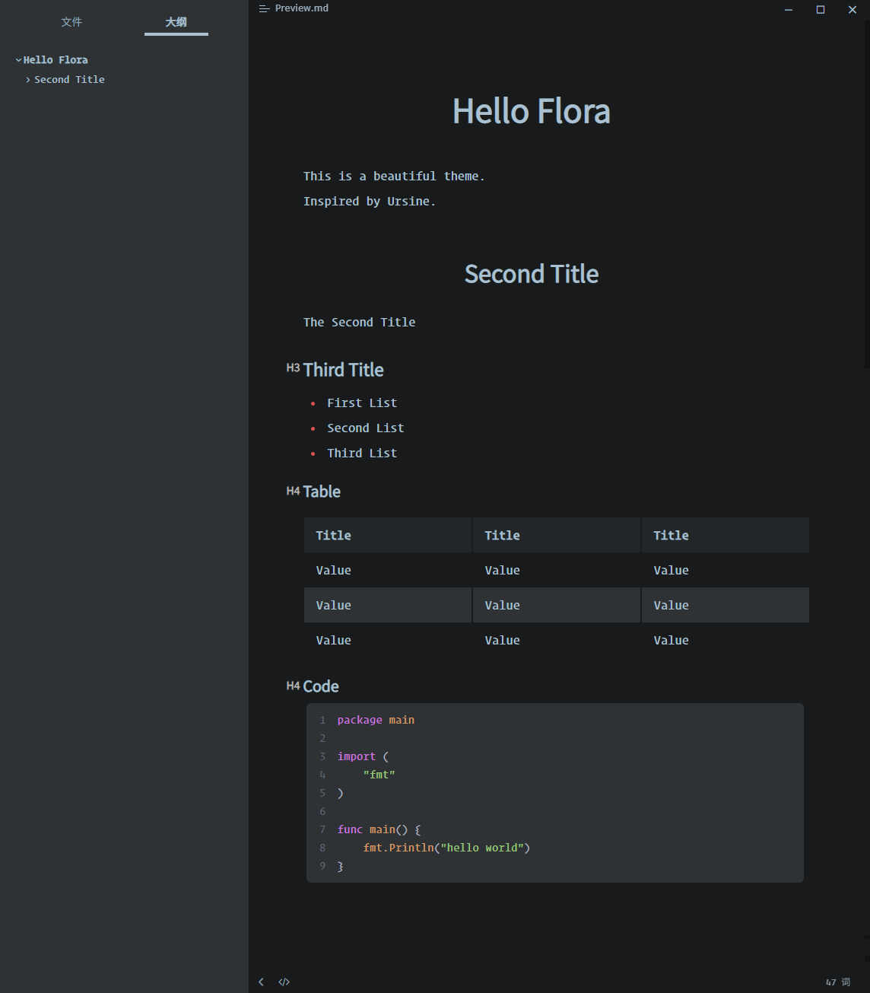Click the H4 badge beside the Table heading
The height and width of the screenshot is (993, 870).
coord(293,492)
